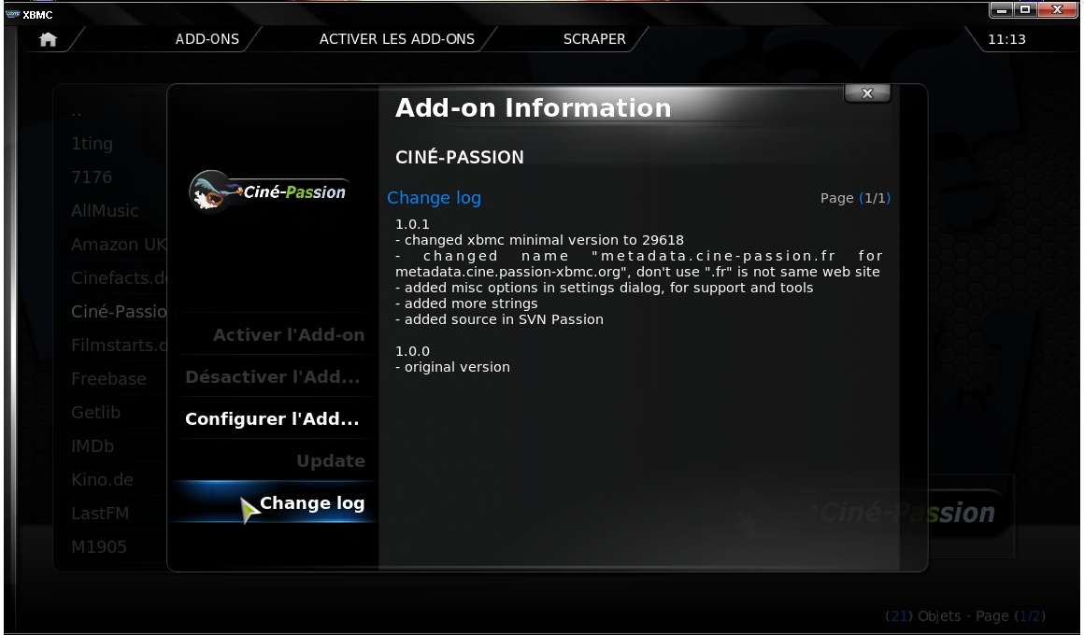Go to the XBMC home screen icon
Image resolution: width=1084 pixels, height=635 pixels.
click(48, 39)
